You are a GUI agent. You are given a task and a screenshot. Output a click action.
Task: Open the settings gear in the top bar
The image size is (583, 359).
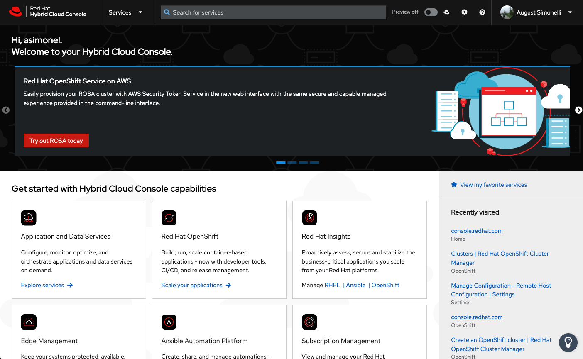464,12
